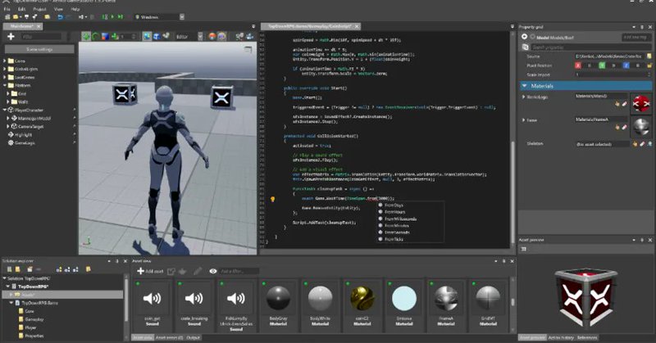The width and height of the screenshot is (656, 343).
Task: Click the entity filter input field
Action: tap(41, 37)
